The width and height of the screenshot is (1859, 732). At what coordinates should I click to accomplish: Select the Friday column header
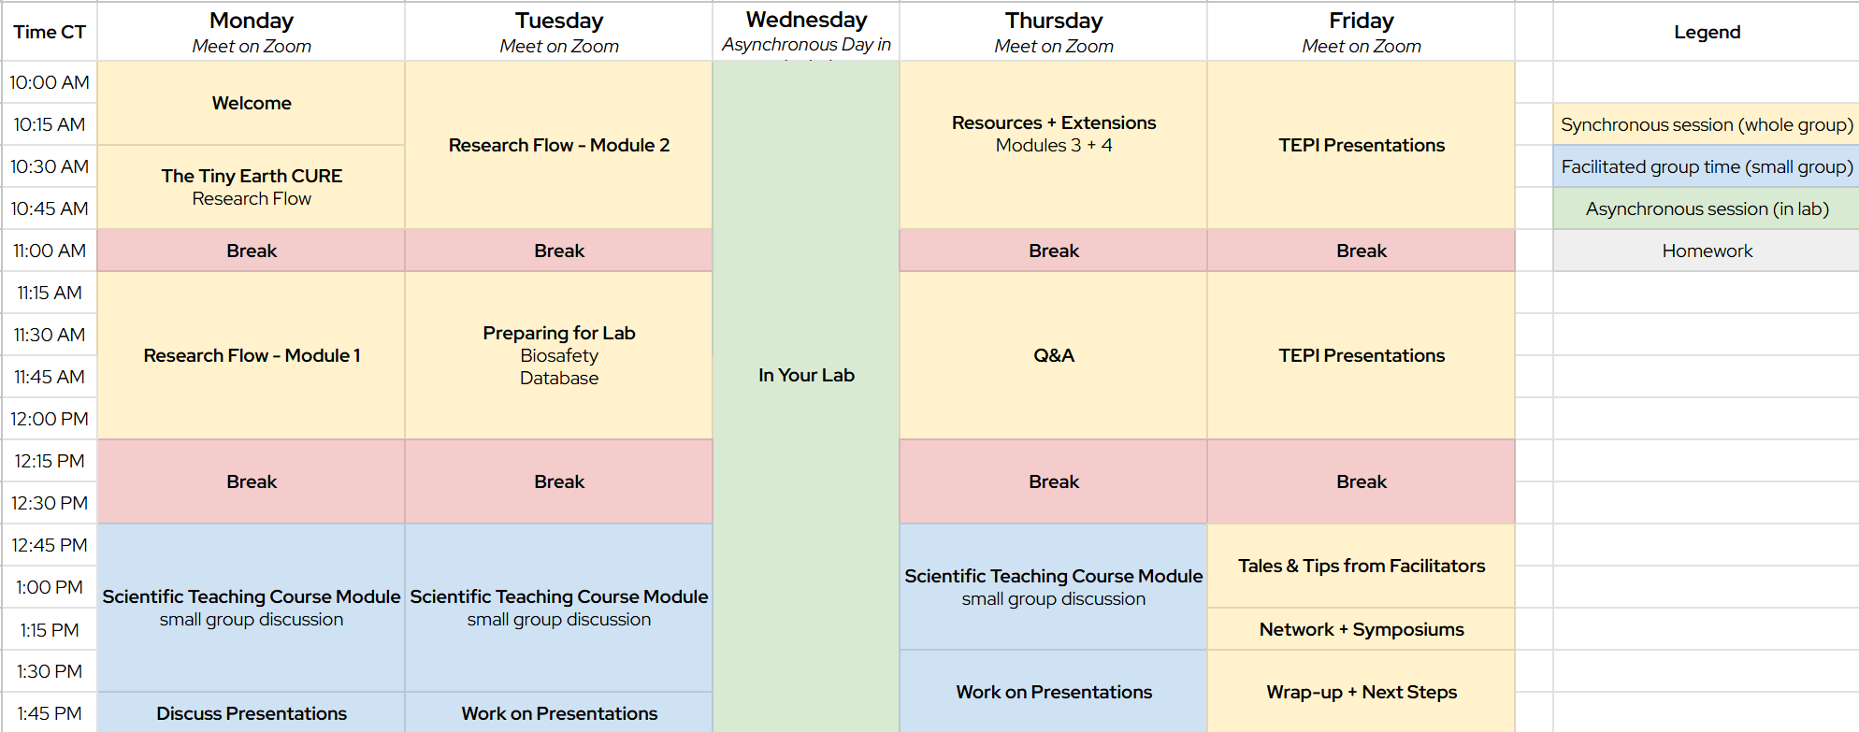pyautogui.click(x=1361, y=32)
